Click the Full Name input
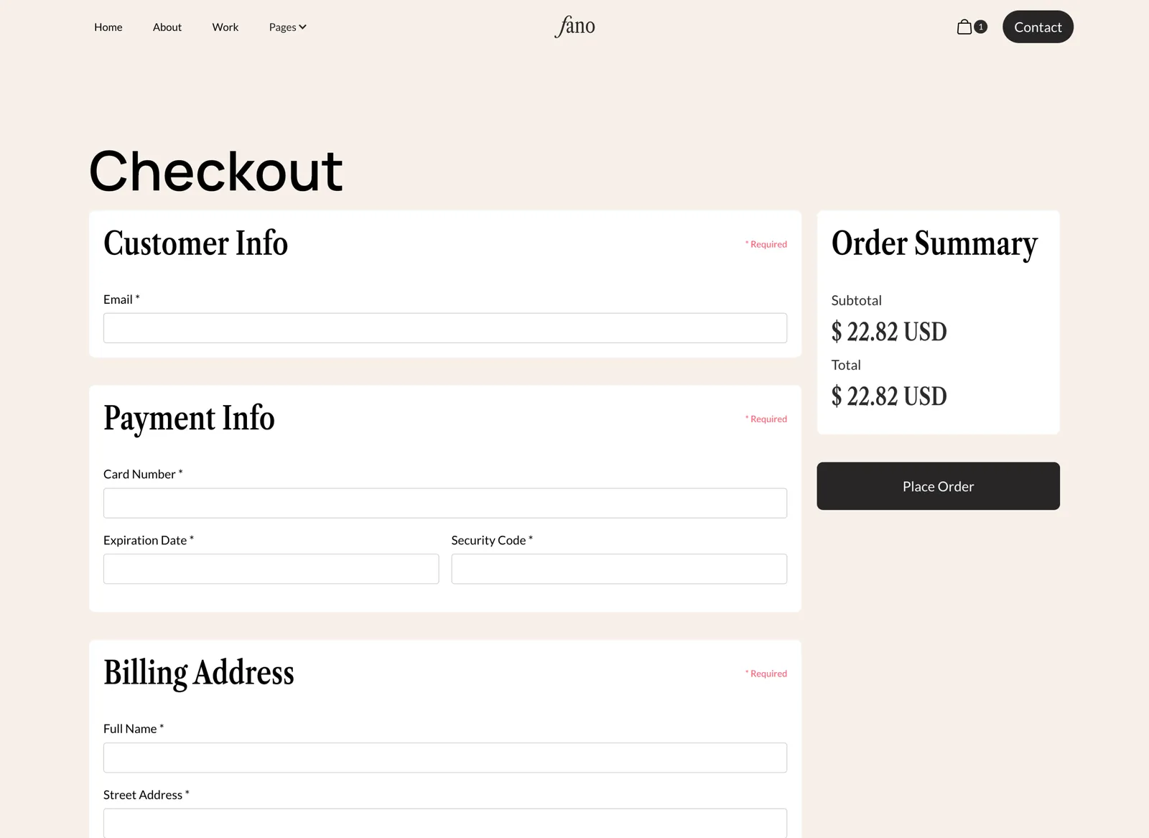Viewport: 1149px width, 838px height. point(445,757)
